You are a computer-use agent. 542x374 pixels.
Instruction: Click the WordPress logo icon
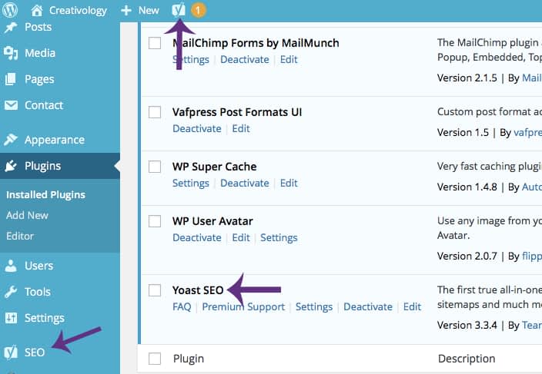(x=12, y=10)
